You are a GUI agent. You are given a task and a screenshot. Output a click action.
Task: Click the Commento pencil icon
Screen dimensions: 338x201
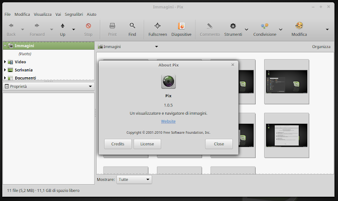210,26
